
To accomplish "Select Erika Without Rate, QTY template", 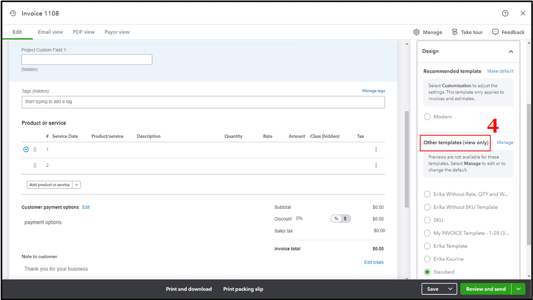I will pos(427,194).
